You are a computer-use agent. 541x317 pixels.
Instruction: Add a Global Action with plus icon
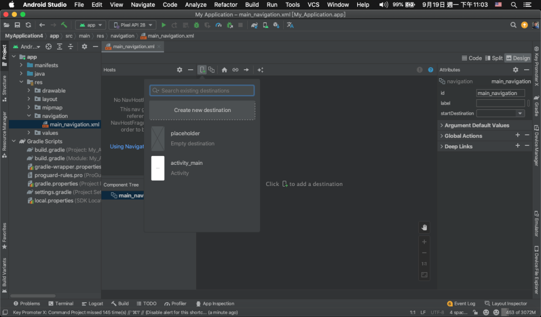(x=518, y=135)
